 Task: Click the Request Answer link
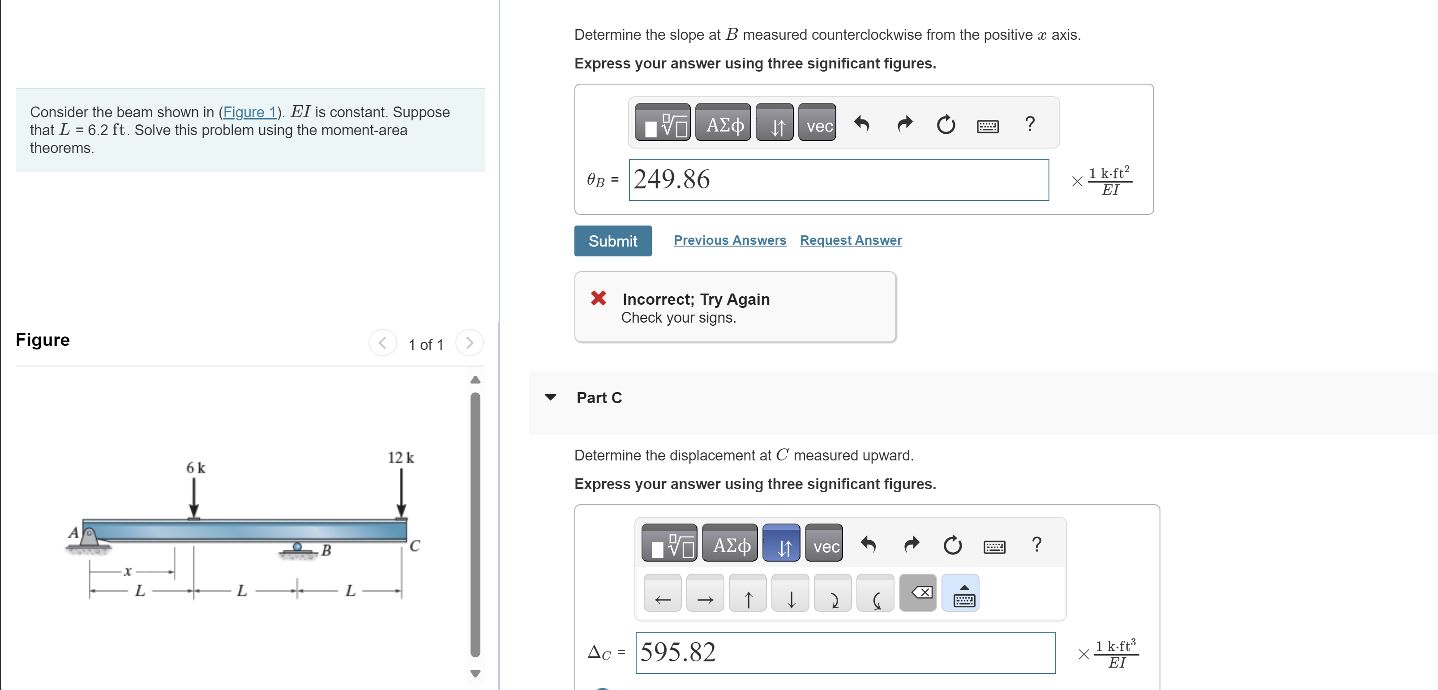(850, 240)
